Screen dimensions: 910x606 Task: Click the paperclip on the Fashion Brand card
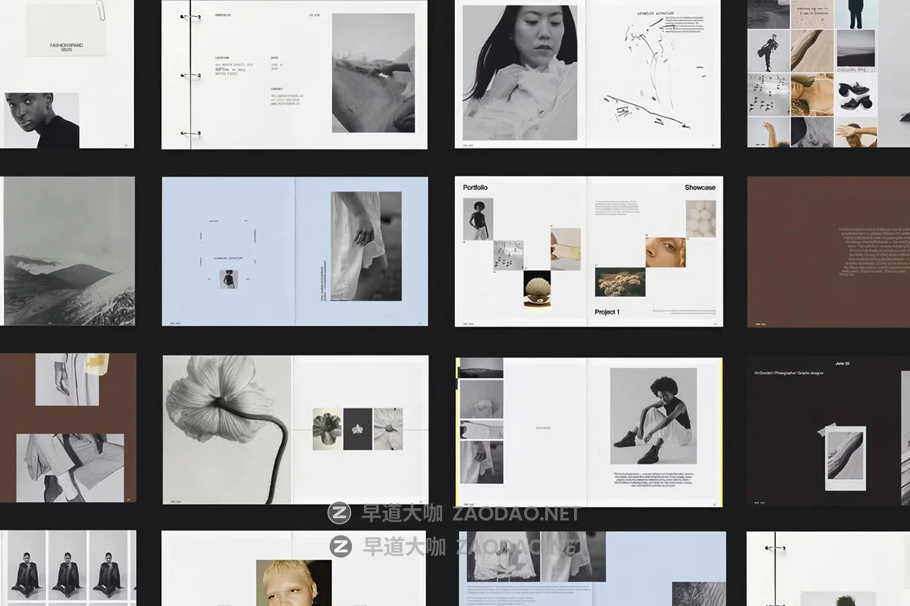tap(99, 14)
